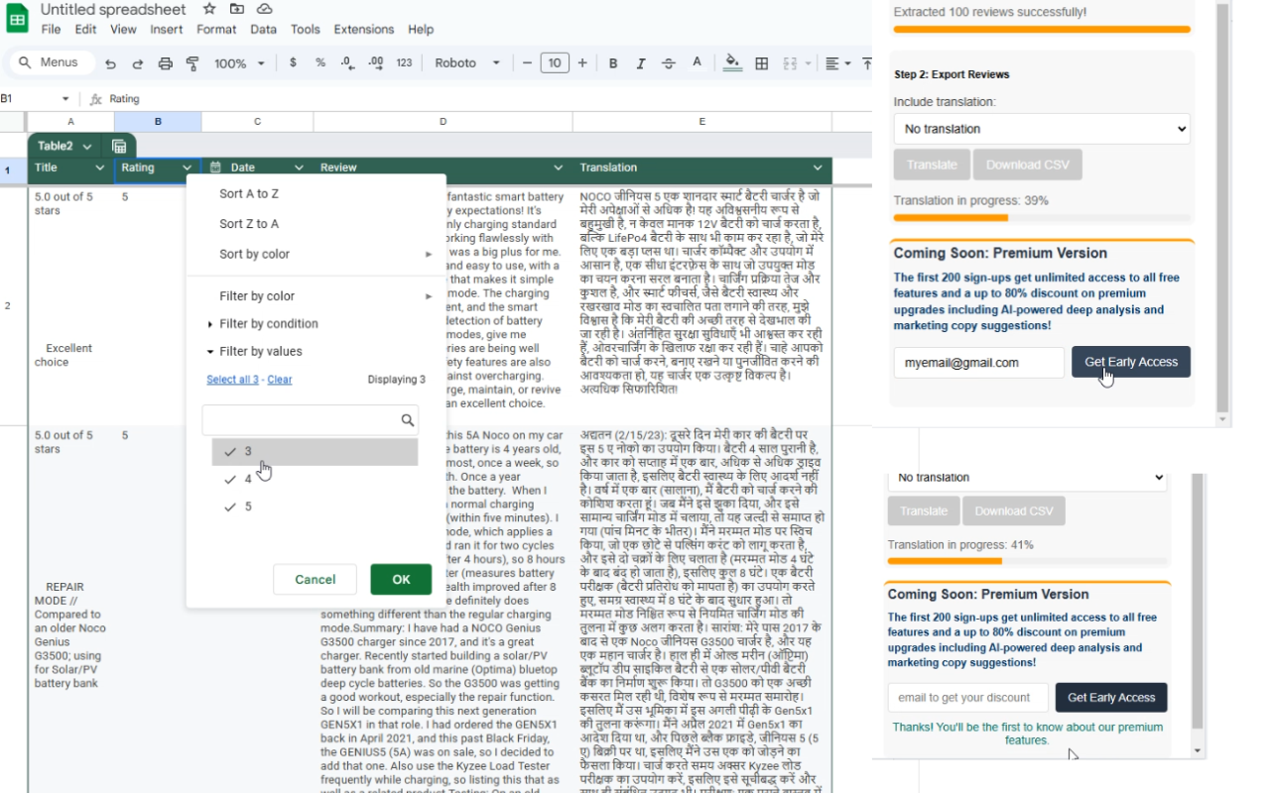Viewport: 1270px width, 793px height.
Task: Increase font size with plus button
Action: point(582,63)
